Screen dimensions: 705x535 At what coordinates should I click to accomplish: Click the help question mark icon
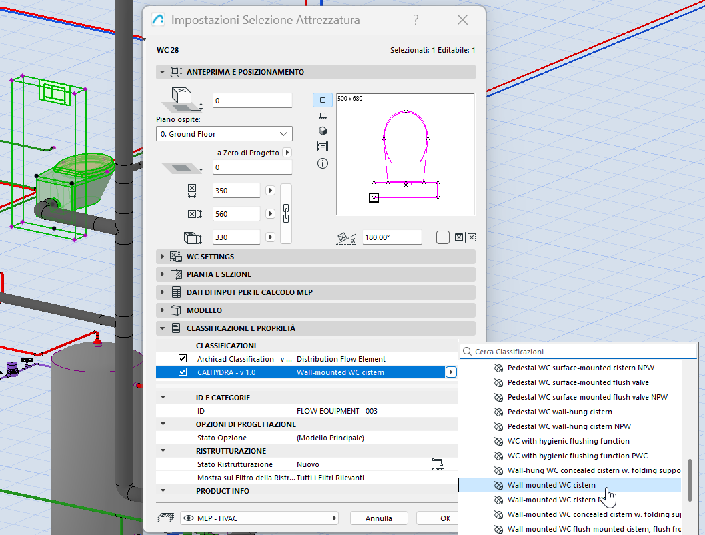click(x=416, y=20)
